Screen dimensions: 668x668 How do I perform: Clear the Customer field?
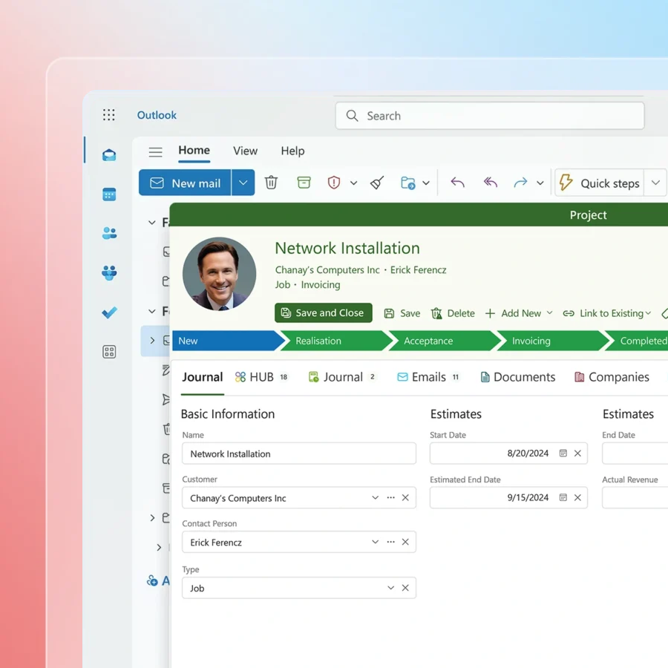[x=405, y=497]
